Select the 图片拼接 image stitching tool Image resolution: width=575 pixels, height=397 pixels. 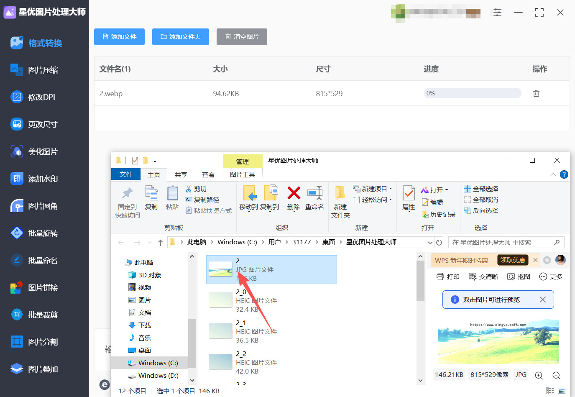[x=34, y=287]
